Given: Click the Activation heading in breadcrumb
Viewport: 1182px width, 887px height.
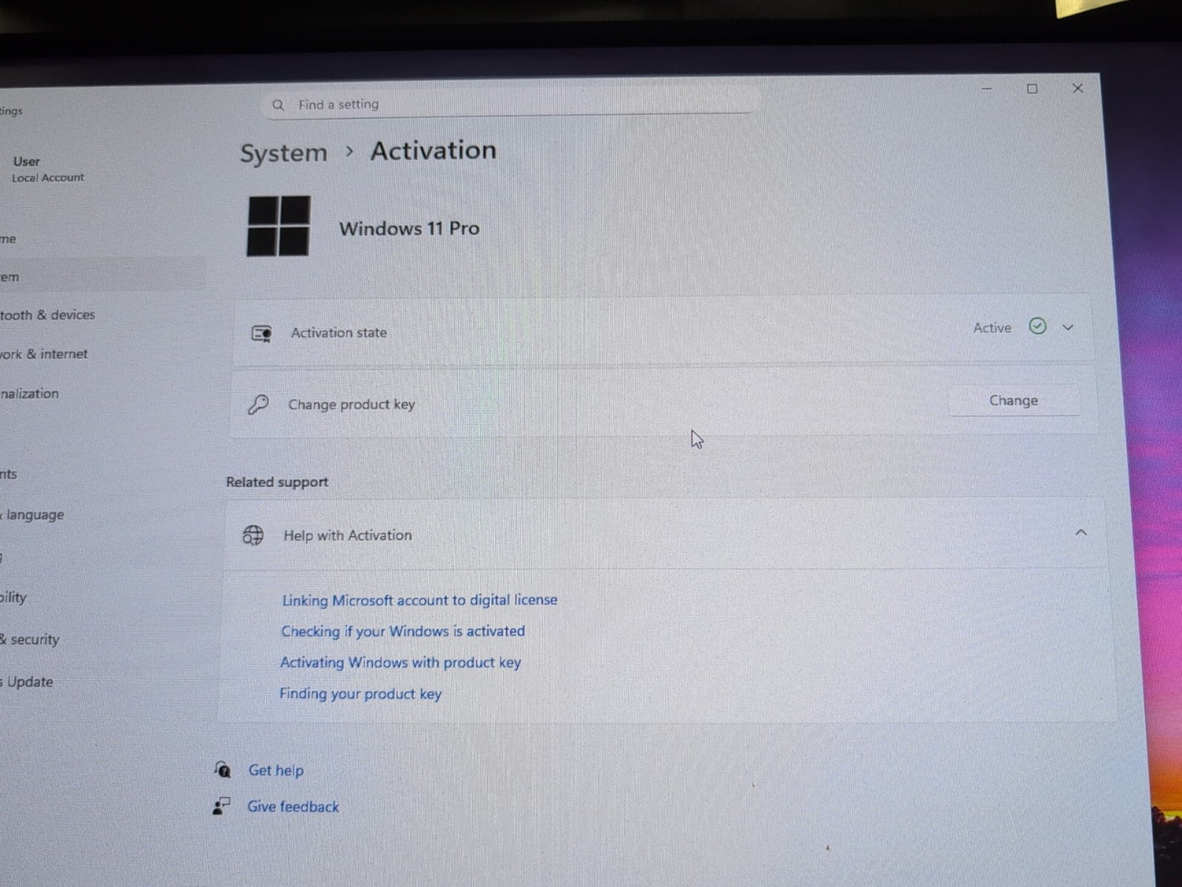Looking at the screenshot, I should (434, 151).
